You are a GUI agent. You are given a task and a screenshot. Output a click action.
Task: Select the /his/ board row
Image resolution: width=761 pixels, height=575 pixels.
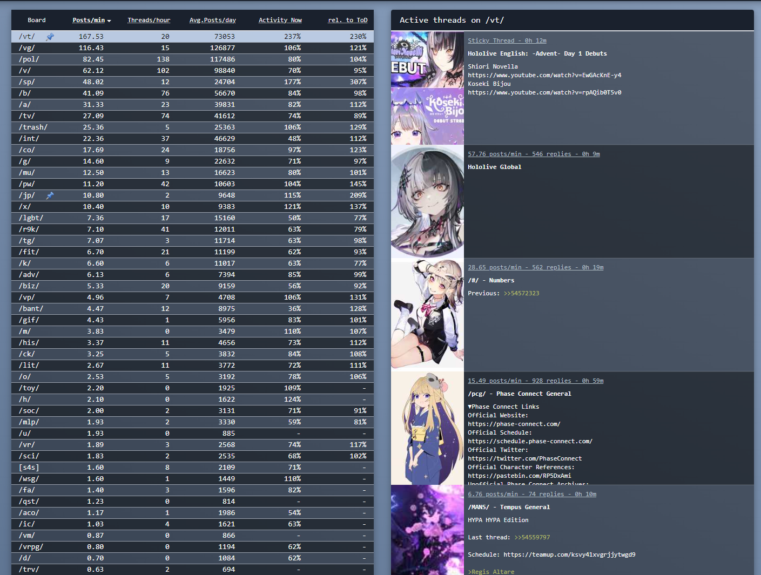click(x=192, y=343)
